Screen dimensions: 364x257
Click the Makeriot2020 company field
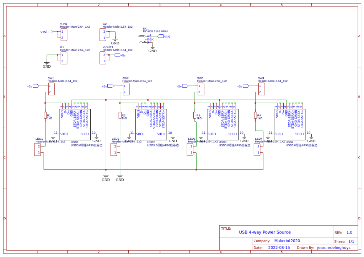[x=287, y=241]
